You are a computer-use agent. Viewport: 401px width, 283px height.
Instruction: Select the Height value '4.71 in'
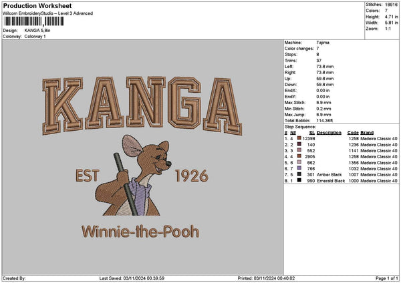click(391, 17)
